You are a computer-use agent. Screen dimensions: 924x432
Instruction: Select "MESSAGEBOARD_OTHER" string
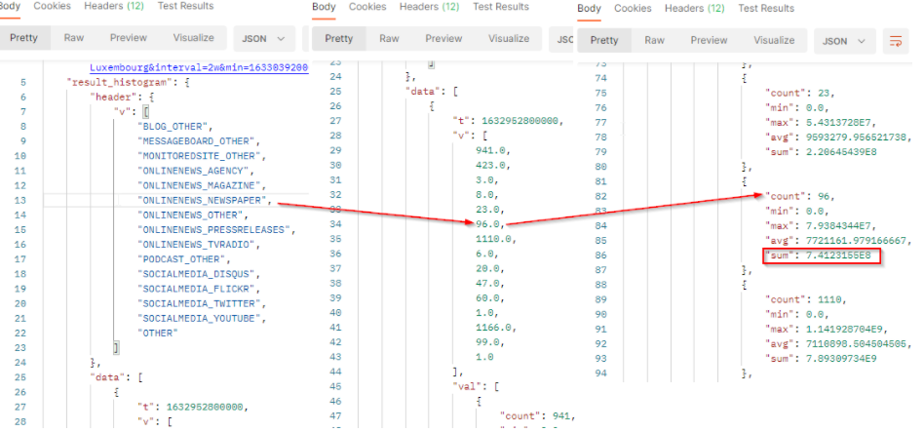[198, 141]
